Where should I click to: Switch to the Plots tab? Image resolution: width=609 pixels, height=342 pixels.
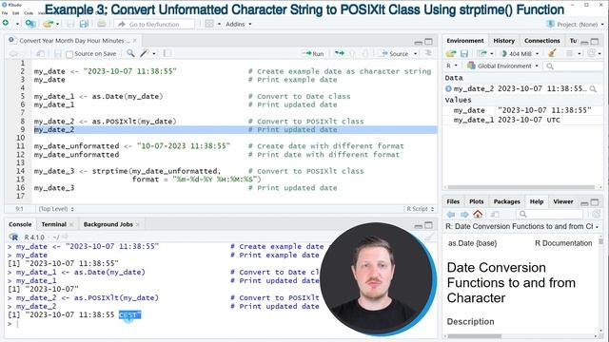(476, 201)
